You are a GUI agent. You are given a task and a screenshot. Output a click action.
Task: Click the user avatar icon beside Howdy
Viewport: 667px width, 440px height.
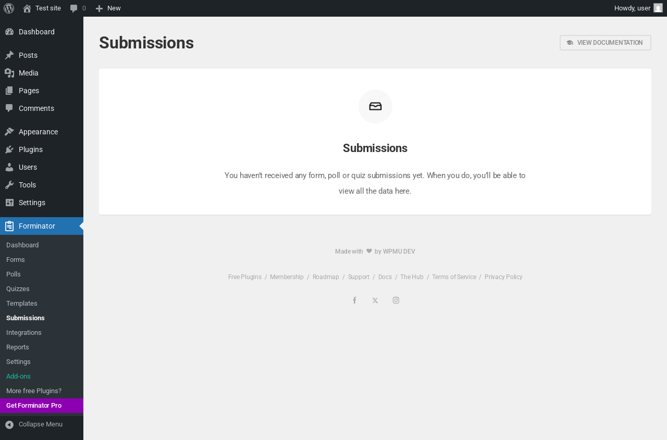[x=658, y=8]
